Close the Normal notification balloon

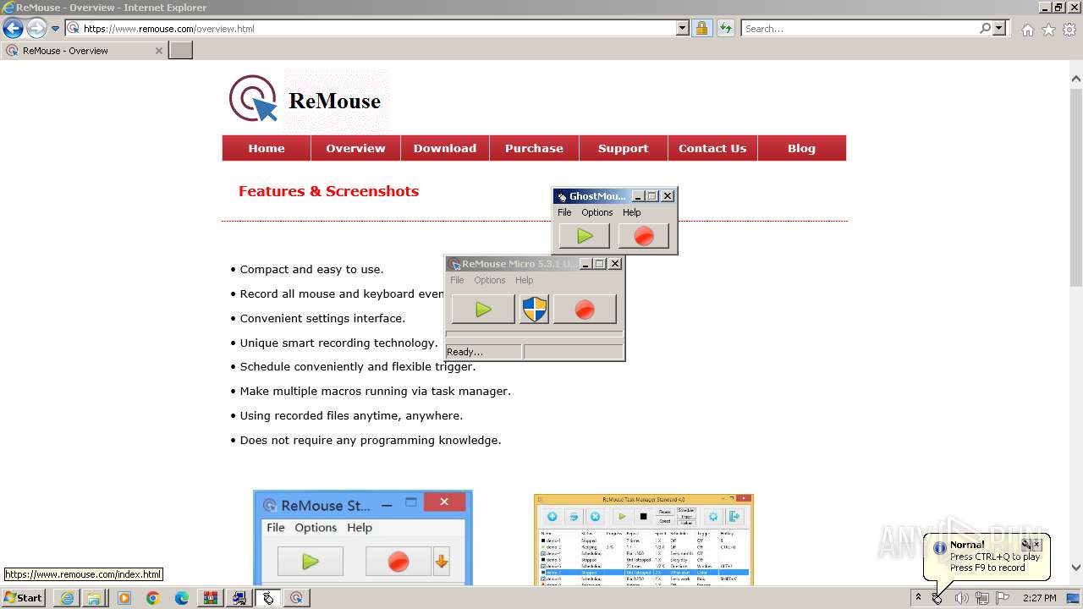(1037, 545)
